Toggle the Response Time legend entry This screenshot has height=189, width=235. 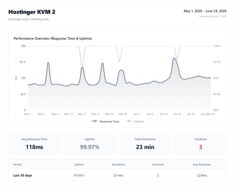click(x=105, y=121)
